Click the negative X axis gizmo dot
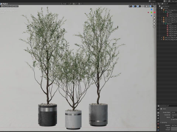Image resolution: width=177 pixels, height=132 pixels. click(148, 12)
